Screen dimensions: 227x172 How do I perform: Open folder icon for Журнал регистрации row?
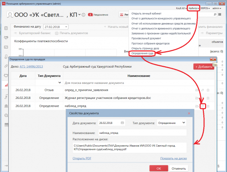tap(197, 98)
